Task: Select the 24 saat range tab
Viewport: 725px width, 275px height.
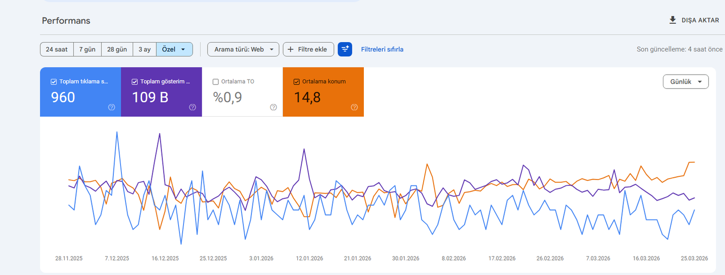Action: (57, 49)
